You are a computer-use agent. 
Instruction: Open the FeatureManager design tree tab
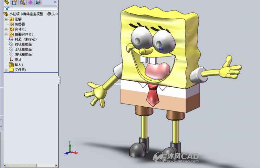(7, 2)
